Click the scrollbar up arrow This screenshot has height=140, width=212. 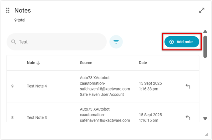pos(205,31)
